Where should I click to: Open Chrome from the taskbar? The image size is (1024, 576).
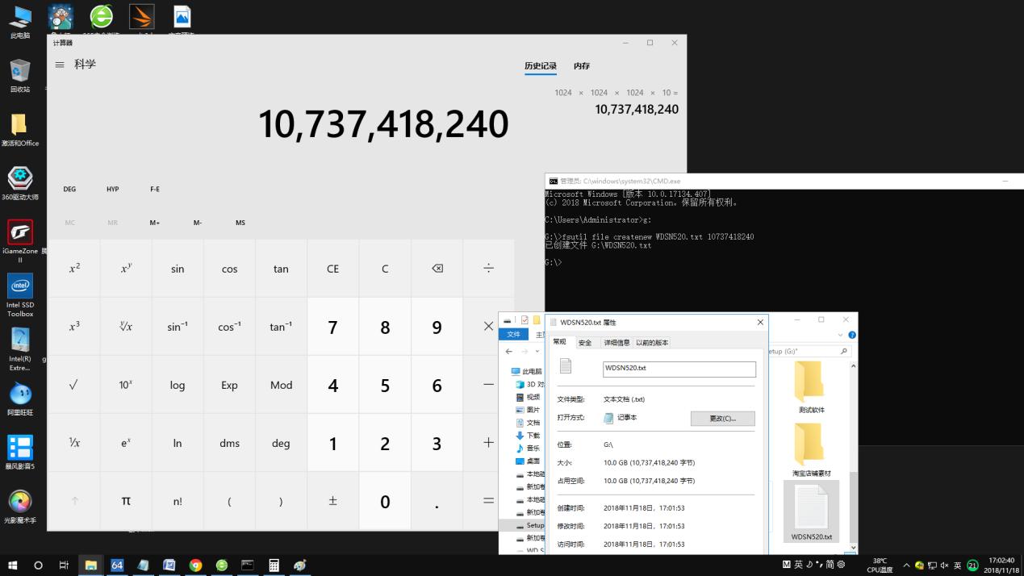pos(194,566)
